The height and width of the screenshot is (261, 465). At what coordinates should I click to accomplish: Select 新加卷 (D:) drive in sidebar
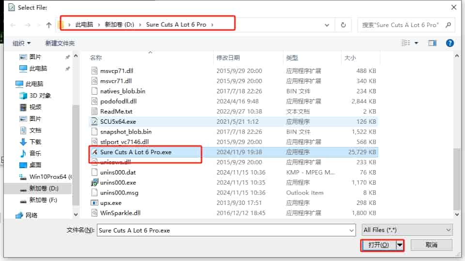(x=44, y=188)
